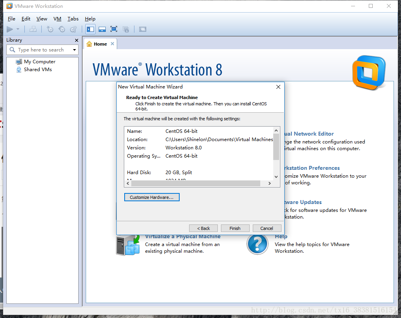Close the Home tab
Image resolution: width=401 pixels, height=318 pixels.
(112, 44)
